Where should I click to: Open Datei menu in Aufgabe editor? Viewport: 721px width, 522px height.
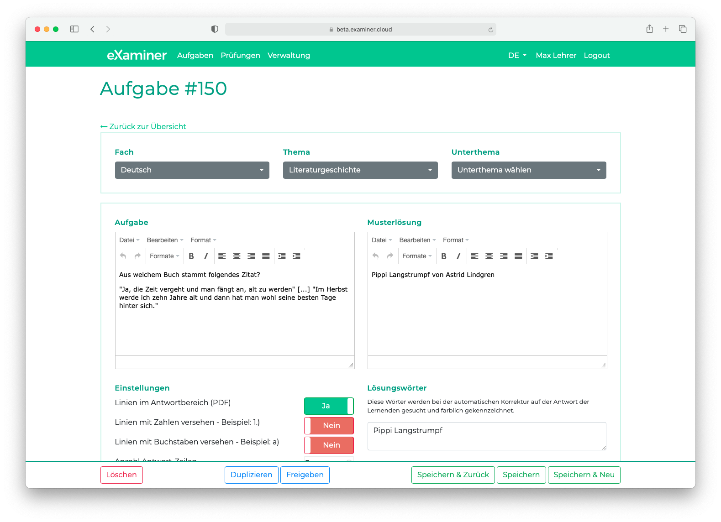coord(129,240)
